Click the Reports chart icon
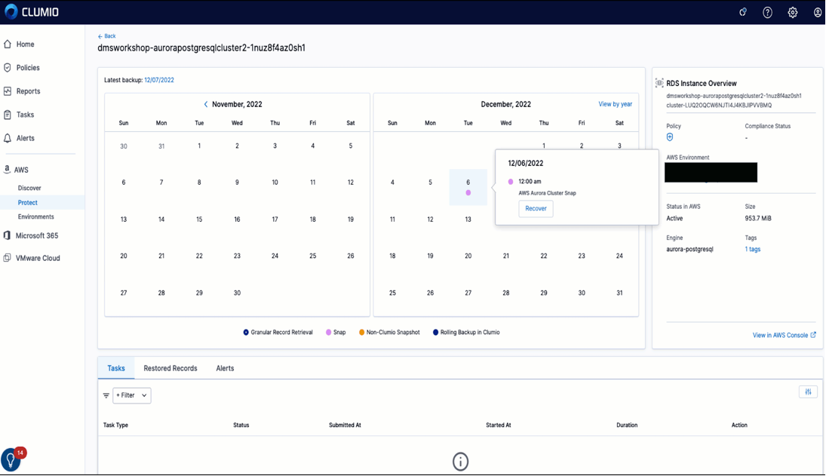 (x=8, y=91)
